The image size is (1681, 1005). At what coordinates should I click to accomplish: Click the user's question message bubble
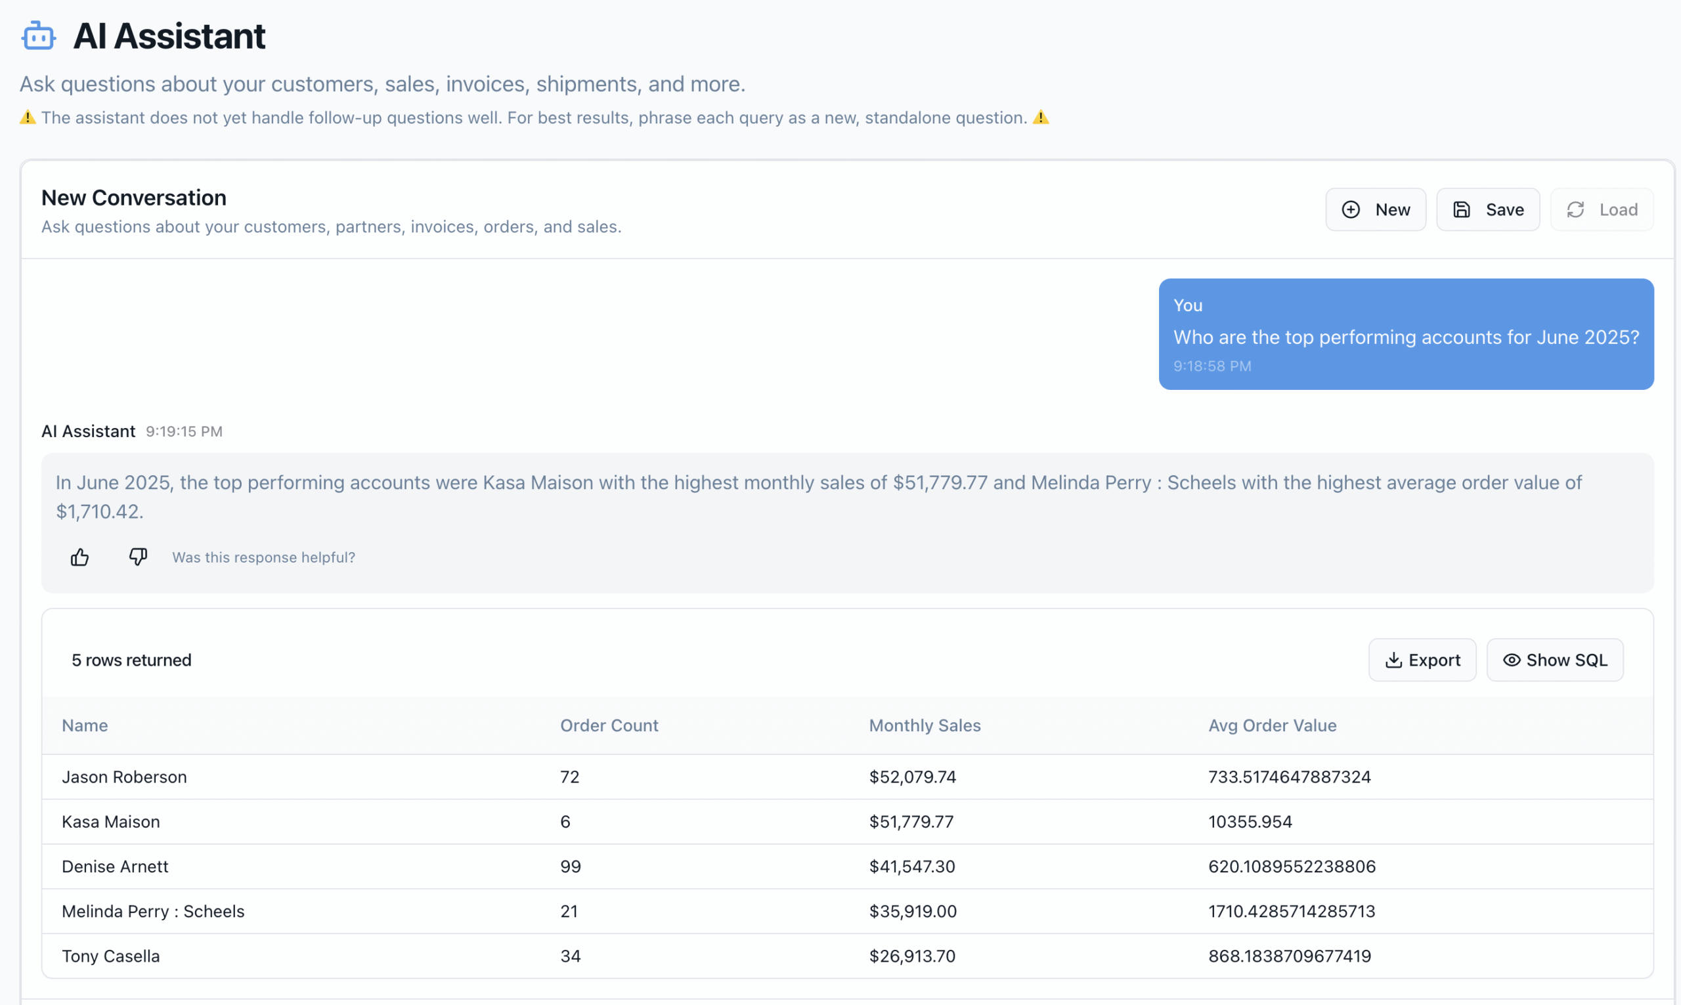pos(1406,337)
